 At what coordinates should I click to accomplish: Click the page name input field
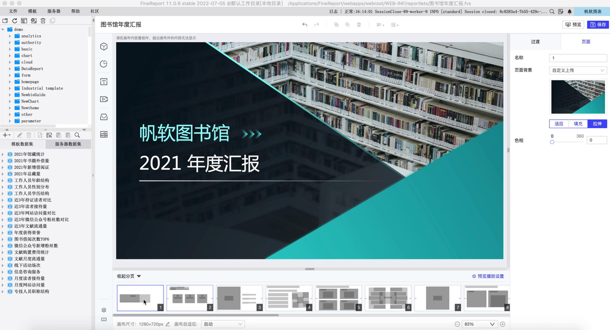578,58
